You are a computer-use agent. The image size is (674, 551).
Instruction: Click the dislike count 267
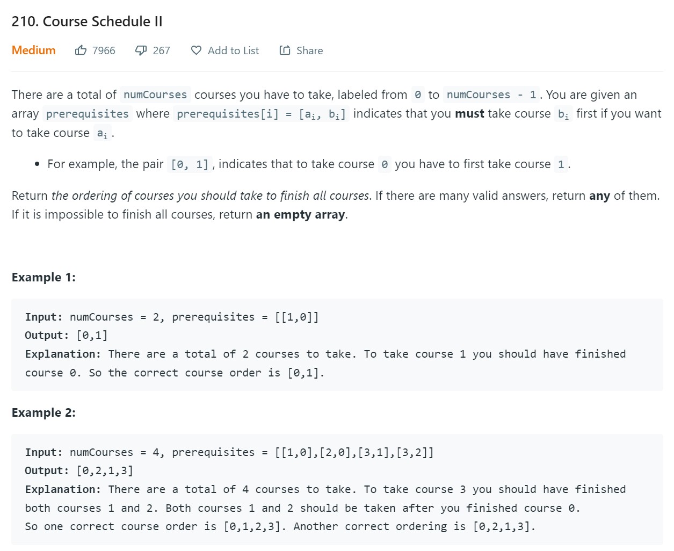[161, 50]
